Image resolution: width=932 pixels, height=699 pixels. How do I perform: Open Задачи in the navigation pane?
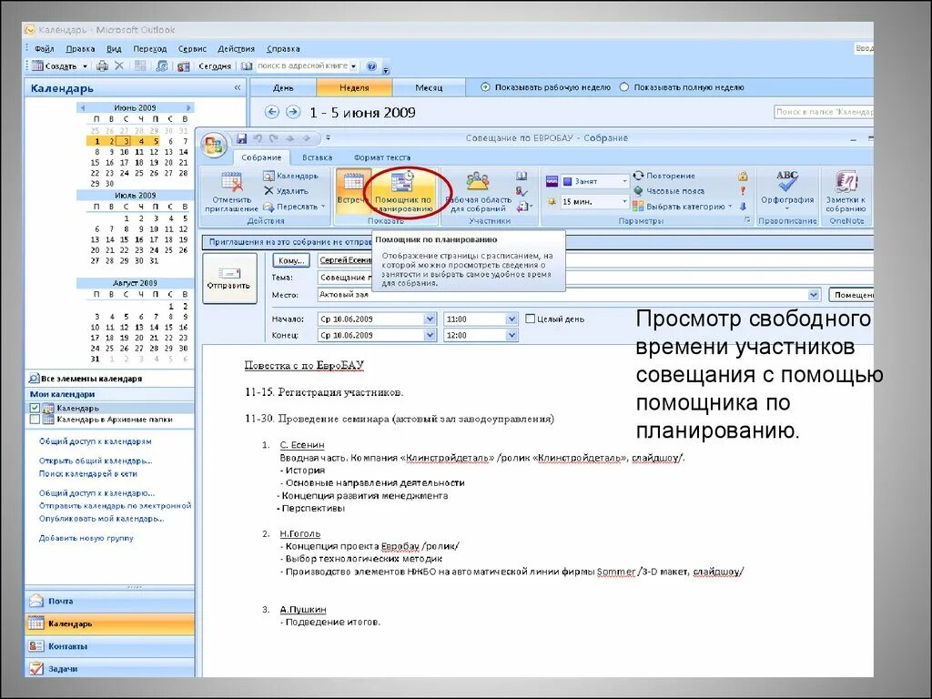110,669
